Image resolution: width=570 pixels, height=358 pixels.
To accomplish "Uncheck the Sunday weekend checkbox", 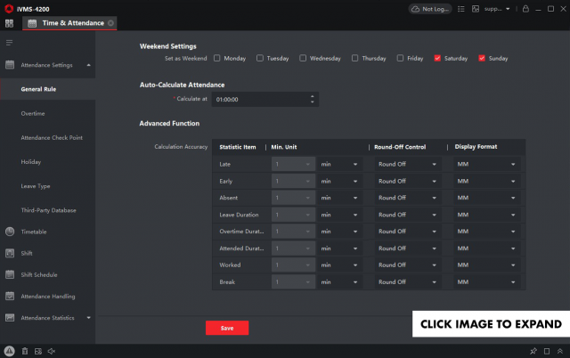I will (x=482, y=58).
